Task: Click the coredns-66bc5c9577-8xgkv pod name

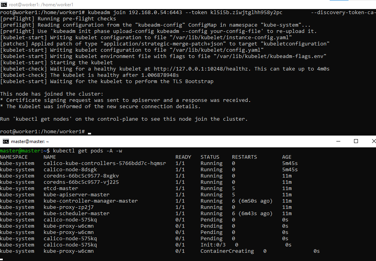Action: click(x=81, y=176)
